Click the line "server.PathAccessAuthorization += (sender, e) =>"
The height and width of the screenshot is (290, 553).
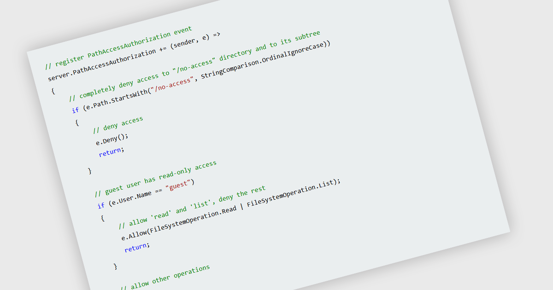pyautogui.click(x=135, y=57)
